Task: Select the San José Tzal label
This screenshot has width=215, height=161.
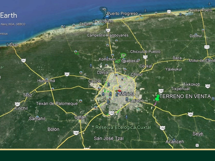Action: tap(109, 138)
